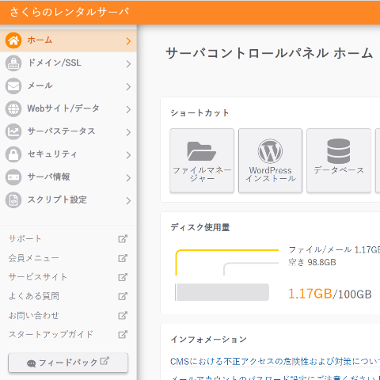This screenshot has width=380, height=380.
Task: Click the インフォメーション heading
Action: [x=209, y=339]
